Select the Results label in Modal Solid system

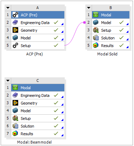pos(107,46)
